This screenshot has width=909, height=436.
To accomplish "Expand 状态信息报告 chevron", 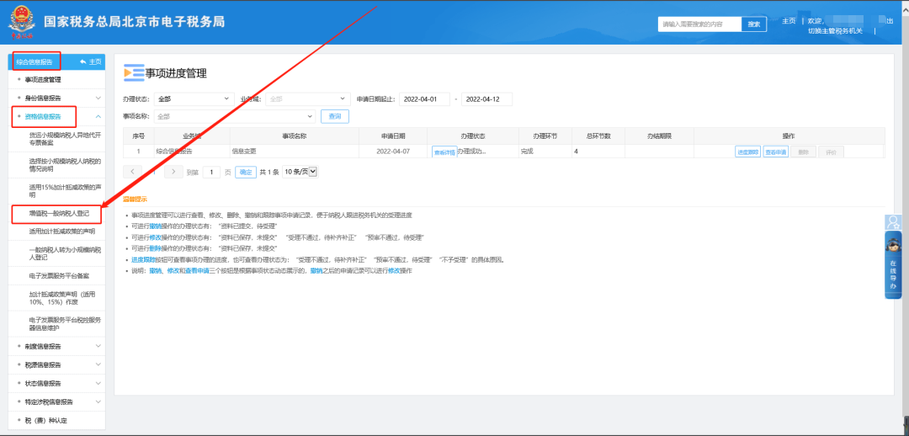I will coord(98,383).
